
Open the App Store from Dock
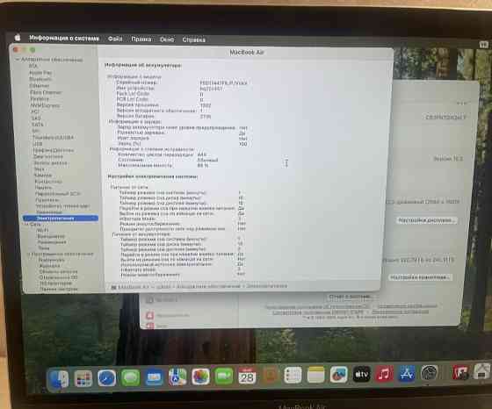(x=407, y=373)
